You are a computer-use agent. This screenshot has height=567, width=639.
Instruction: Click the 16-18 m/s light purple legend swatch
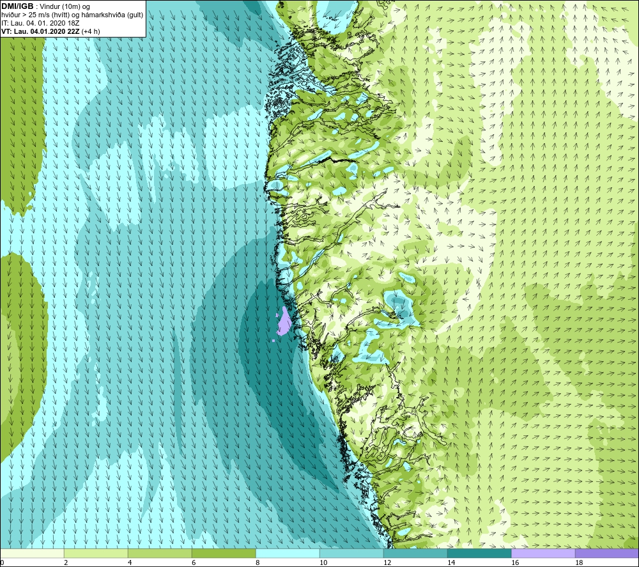(543, 553)
